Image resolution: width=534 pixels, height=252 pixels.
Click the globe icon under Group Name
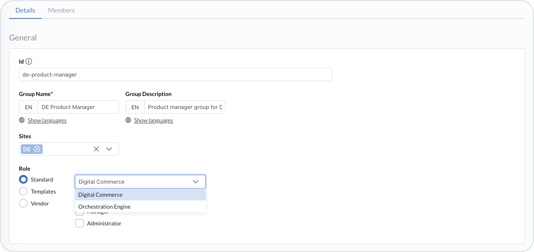point(22,120)
